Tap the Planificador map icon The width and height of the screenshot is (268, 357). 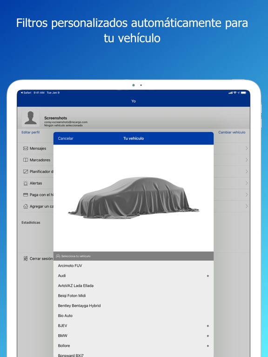[26, 172]
